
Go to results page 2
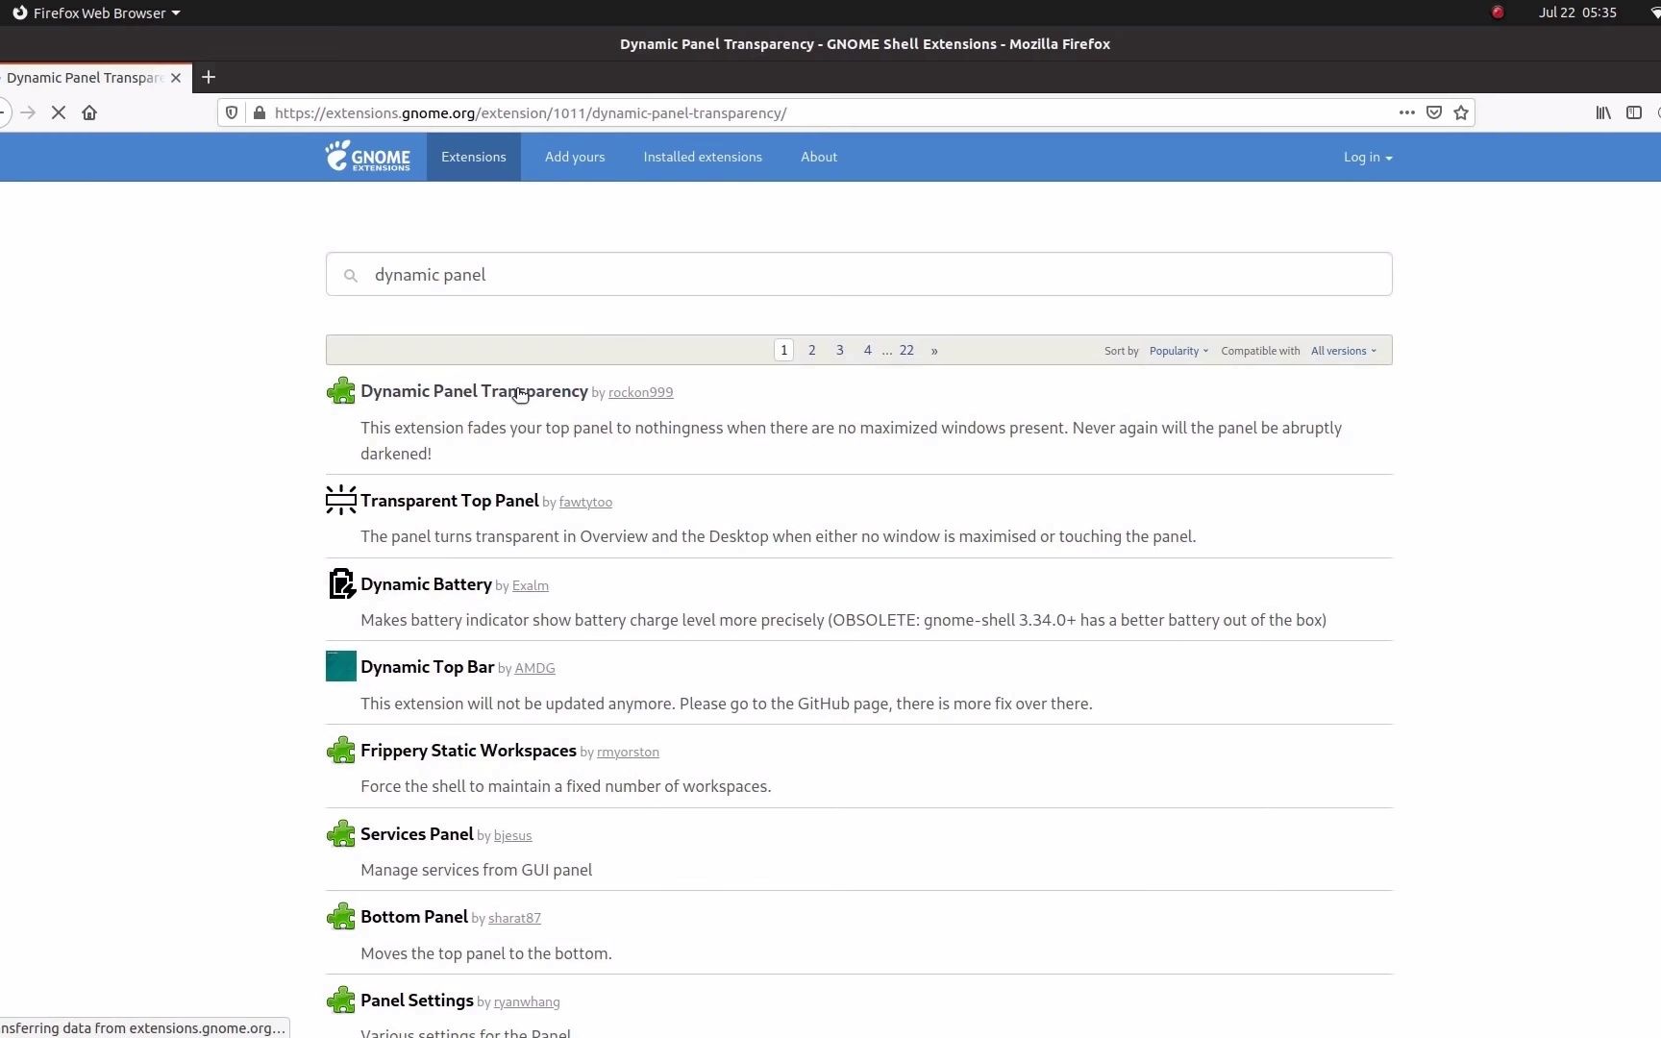click(x=812, y=350)
